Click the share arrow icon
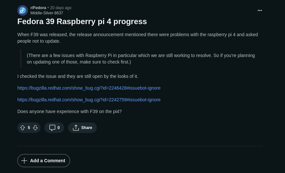Screen dimensions: 285x173 [76, 128]
